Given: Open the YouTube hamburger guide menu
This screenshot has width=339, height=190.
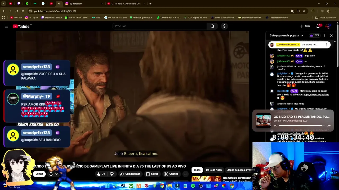Looking at the screenshot, I should [6, 26].
